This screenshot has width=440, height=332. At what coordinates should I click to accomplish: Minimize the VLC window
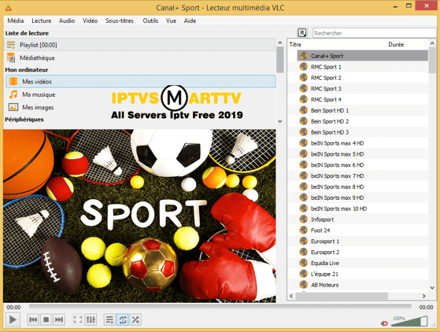click(395, 6)
